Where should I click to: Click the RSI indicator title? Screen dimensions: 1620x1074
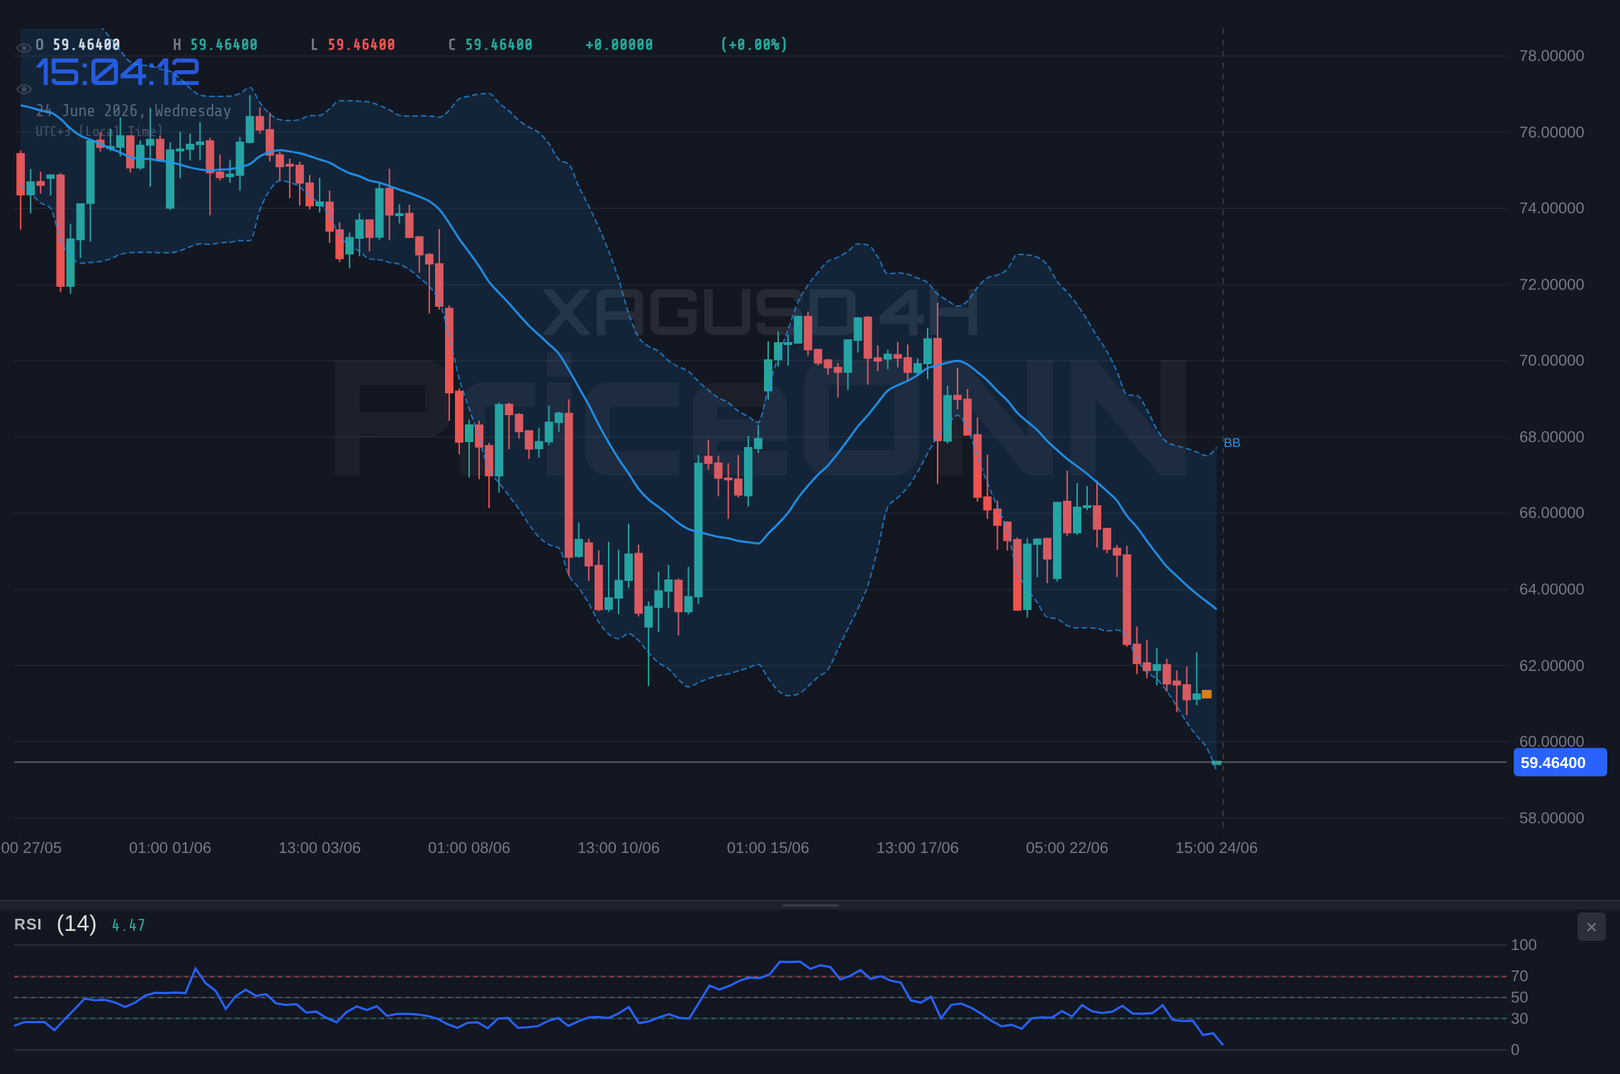coord(28,925)
